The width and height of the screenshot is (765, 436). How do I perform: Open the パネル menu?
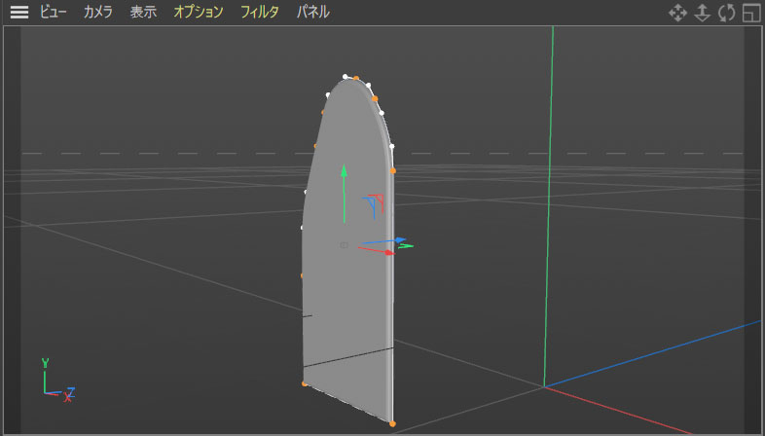[312, 13]
